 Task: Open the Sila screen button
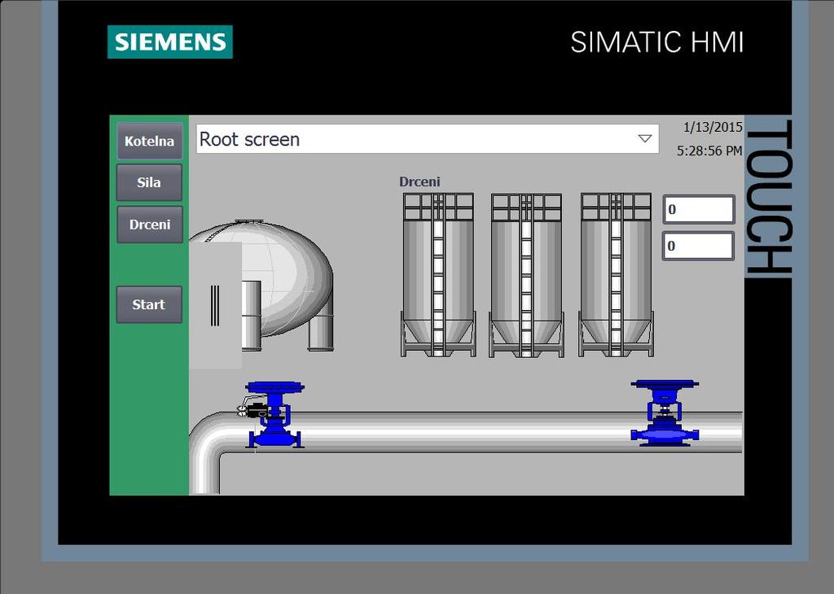[149, 182]
